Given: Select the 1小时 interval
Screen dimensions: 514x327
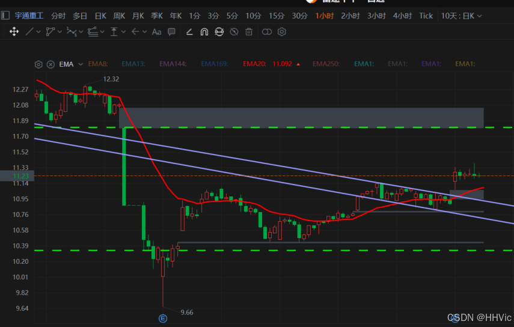Looking at the screenshot, I should point(325,16).
